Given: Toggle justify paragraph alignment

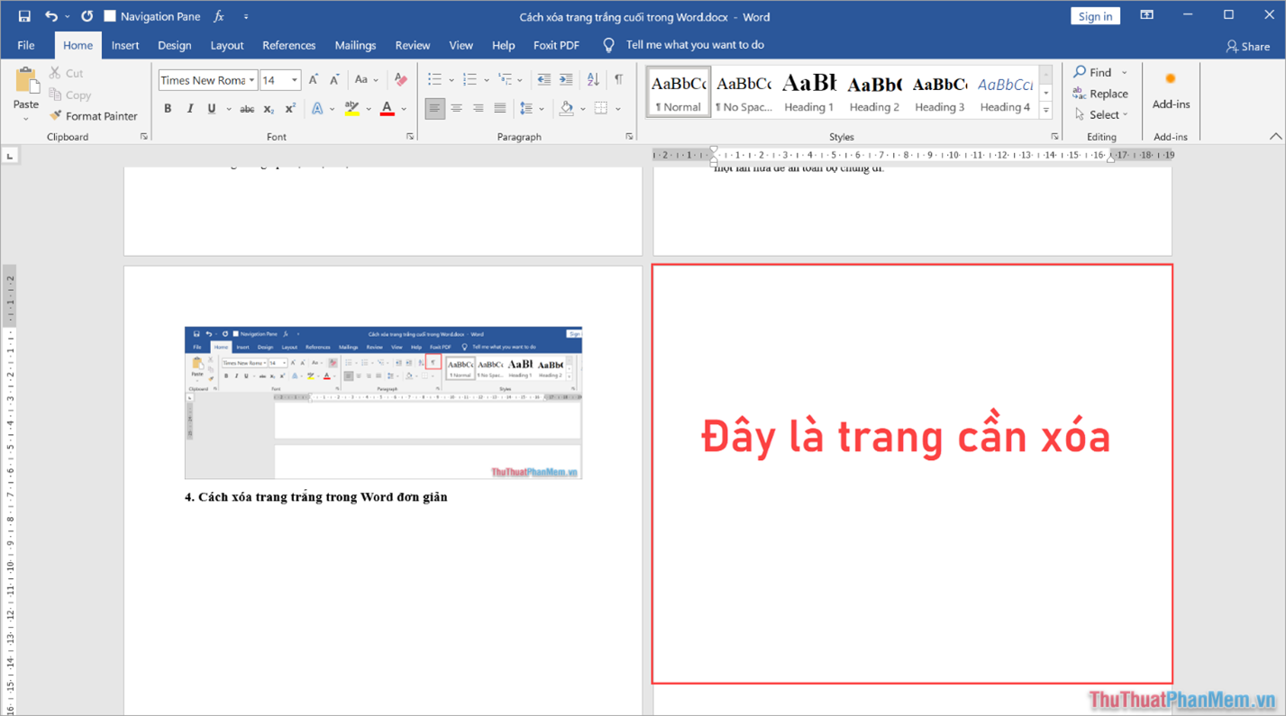Looking at the screenshot, I should [x=500, y=108].
